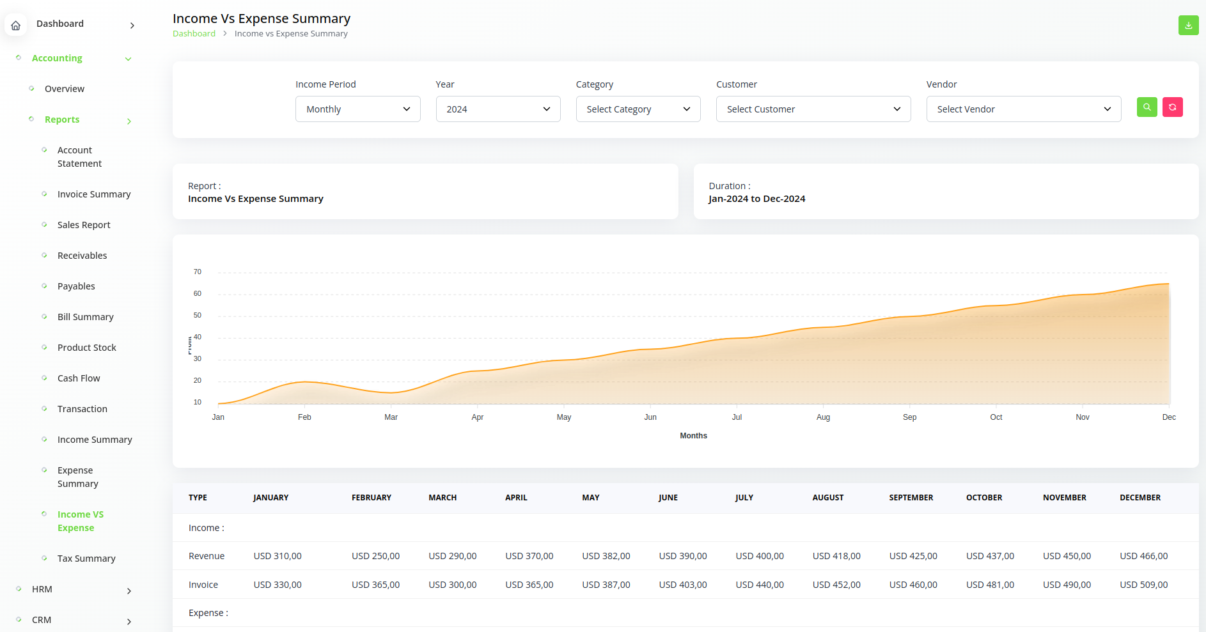Click the green download report icon
Image resolution: width=1206 pixels, height=632 pixels.
[1188, 26]
